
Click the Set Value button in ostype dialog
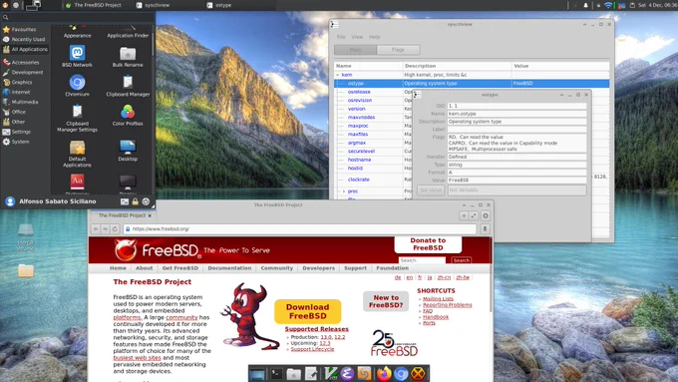[x=431, y=190]
